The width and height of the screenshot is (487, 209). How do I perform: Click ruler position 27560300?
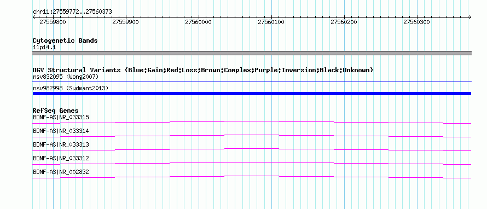(416, 22)
